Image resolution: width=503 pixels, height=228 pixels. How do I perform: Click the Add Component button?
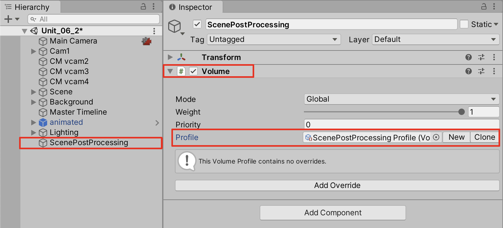pyautogui.click(x=333, y=213)
